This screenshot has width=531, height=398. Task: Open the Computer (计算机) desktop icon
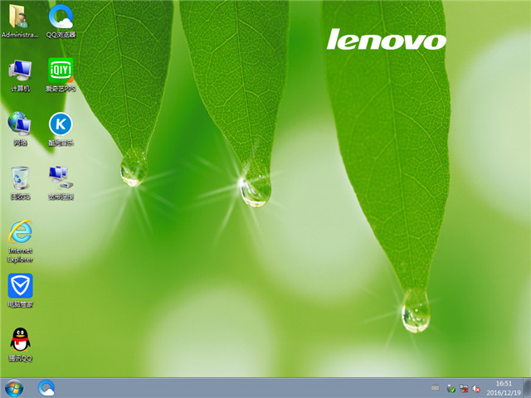pos(20,70)
